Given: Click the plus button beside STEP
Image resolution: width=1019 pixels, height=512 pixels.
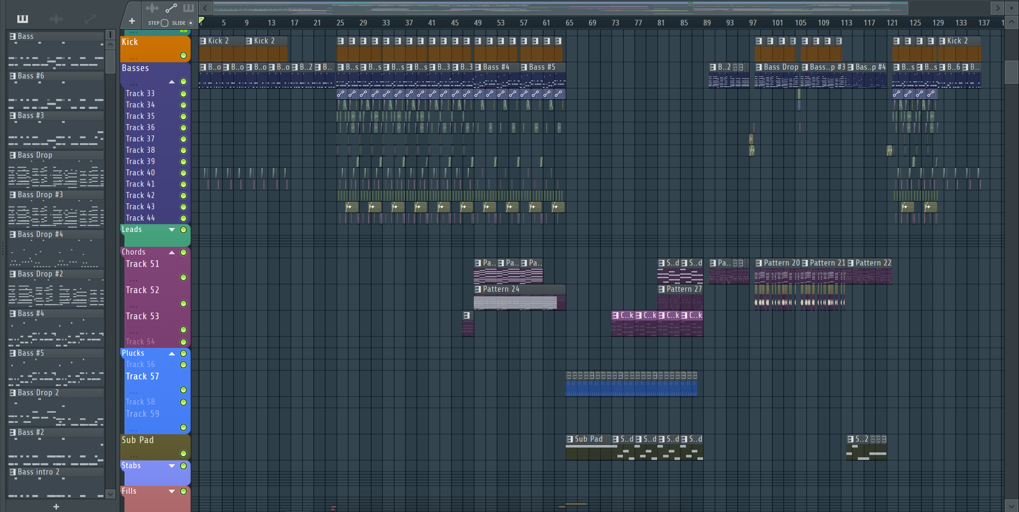Looking at the screenshot, I should 132,21.
